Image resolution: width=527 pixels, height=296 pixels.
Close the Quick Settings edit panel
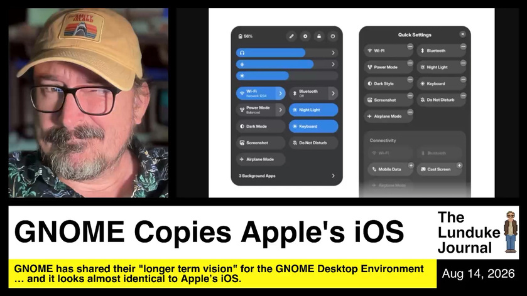(462, 34)
